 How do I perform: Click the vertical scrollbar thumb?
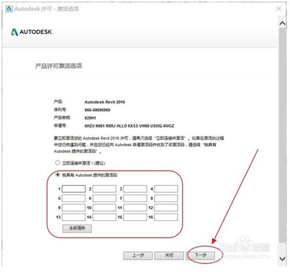[x=282, y=135]
